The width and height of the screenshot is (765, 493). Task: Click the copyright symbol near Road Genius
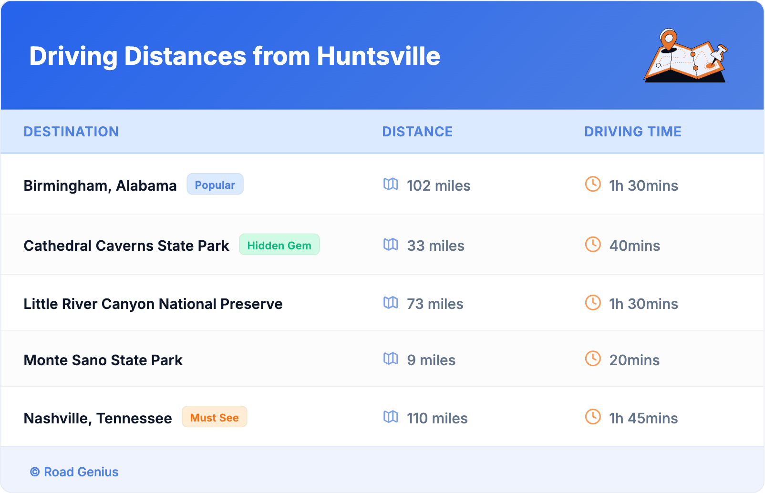34,472
